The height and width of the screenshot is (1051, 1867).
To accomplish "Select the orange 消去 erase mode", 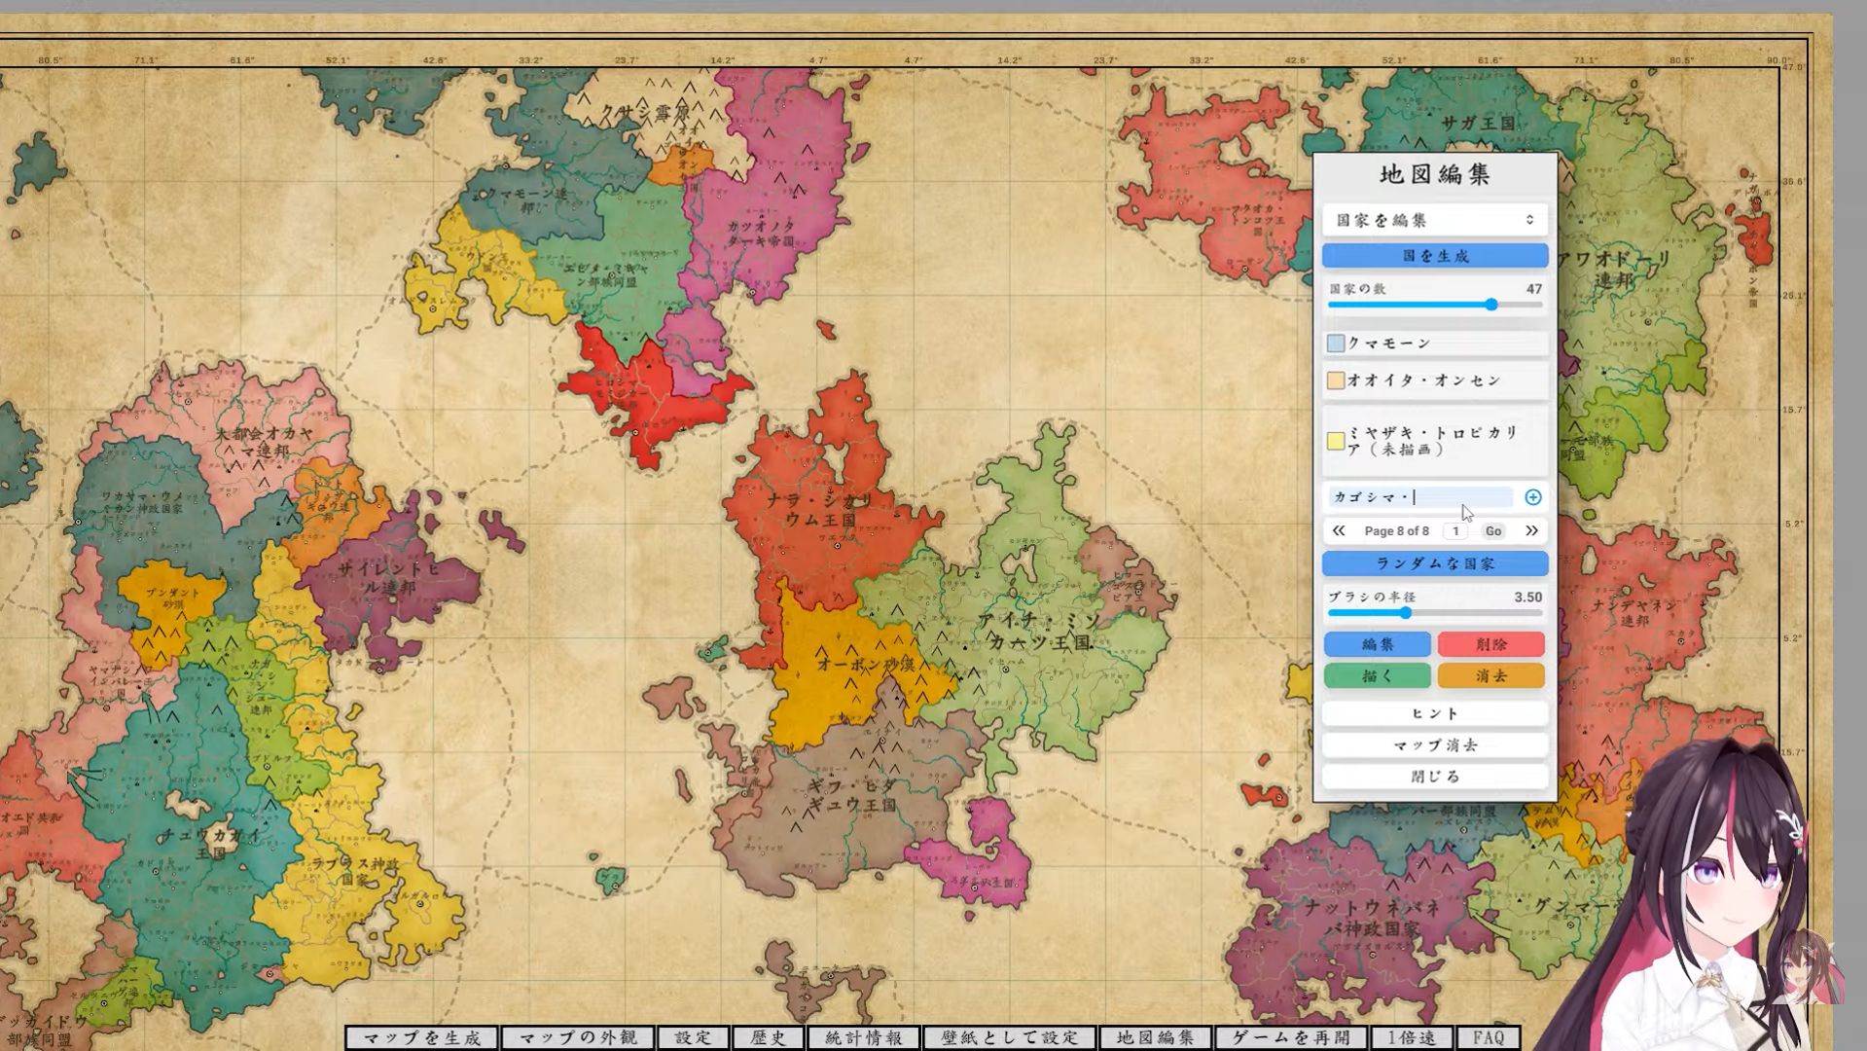I will point(1490,675).
